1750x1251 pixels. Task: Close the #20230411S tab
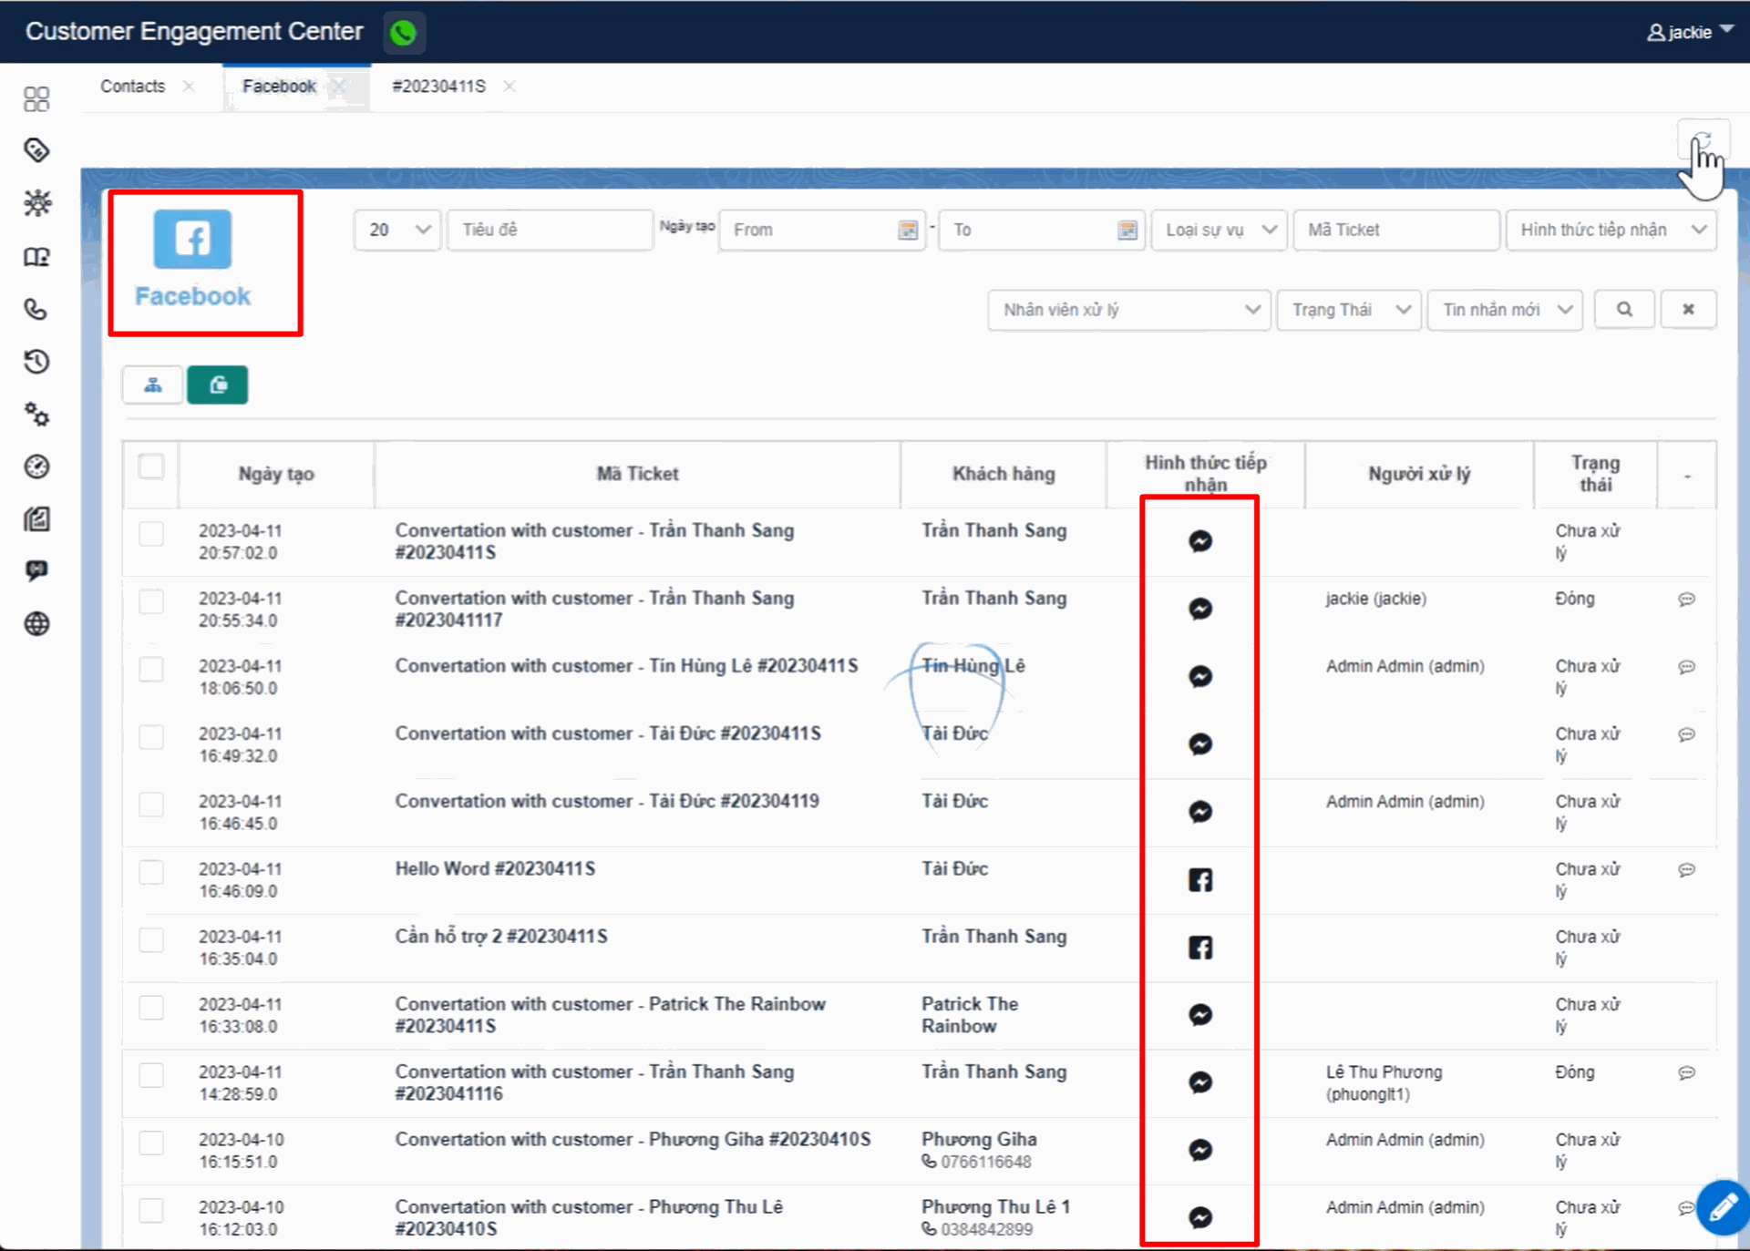pyautogui.click(x=510, y=87)
